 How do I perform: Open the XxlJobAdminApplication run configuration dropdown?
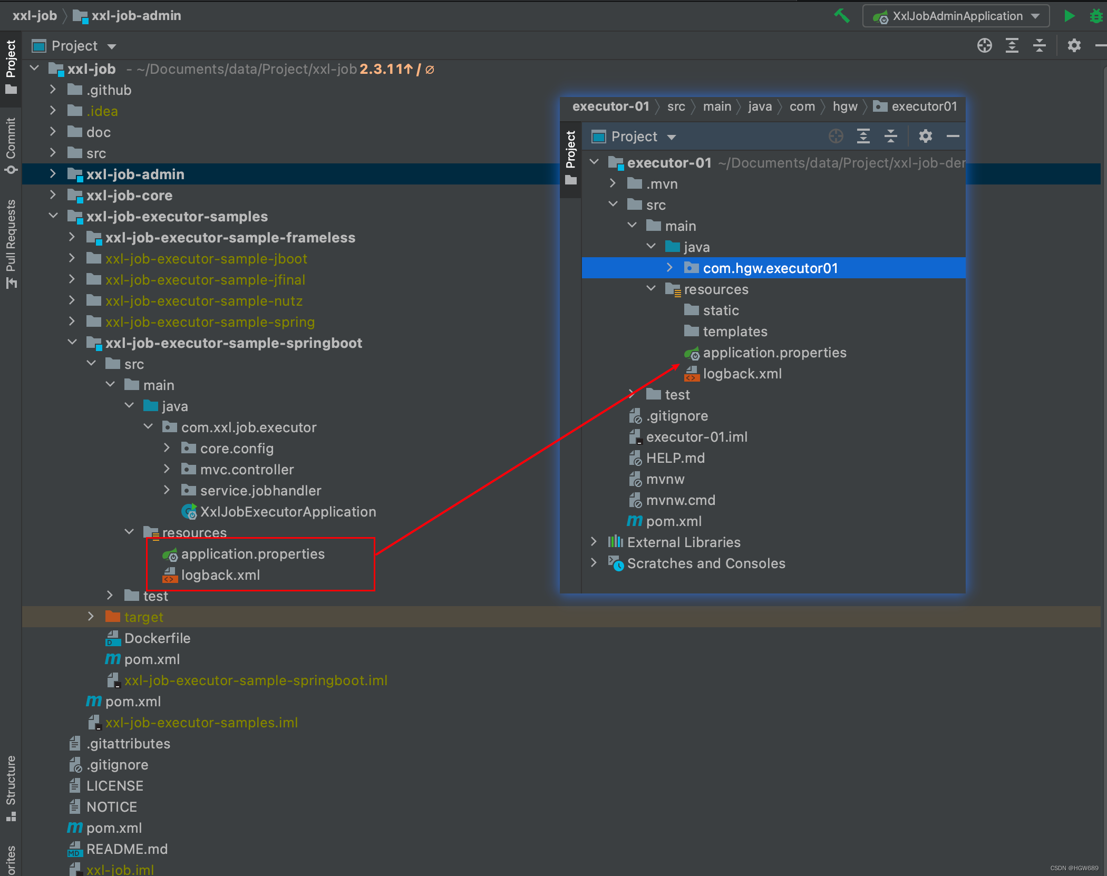(956, 16)
